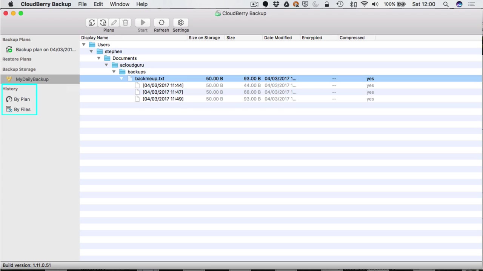Collapse the backmeup.txt versions list
The width and height of the screenshot is (483, 271).
coord(122,79)
